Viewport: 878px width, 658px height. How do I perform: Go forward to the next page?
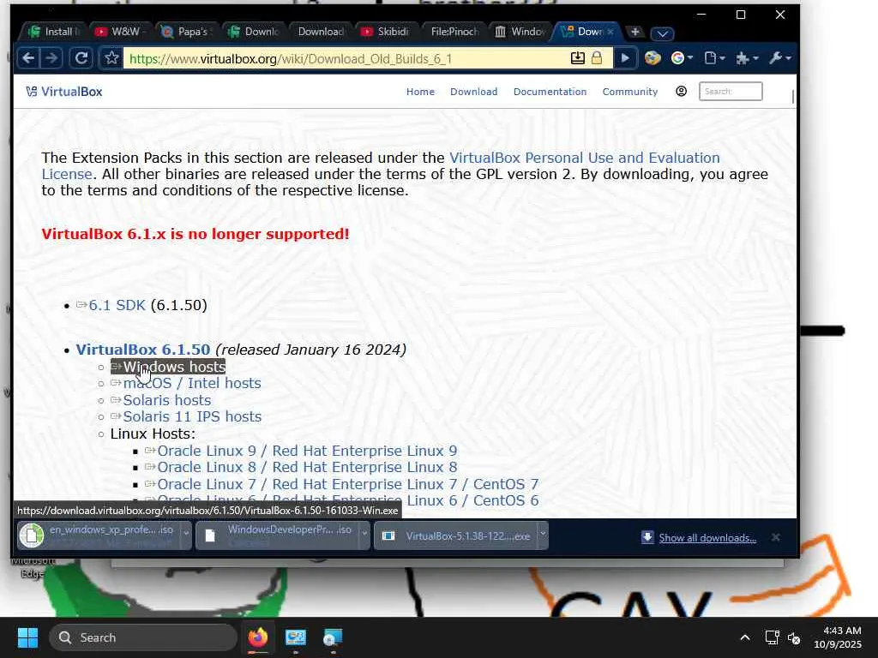click(x=51, y=57)
